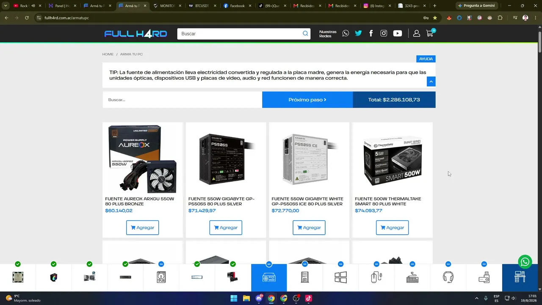
Task: Open the desk summary step icon
Action: [x=520, y=277]
